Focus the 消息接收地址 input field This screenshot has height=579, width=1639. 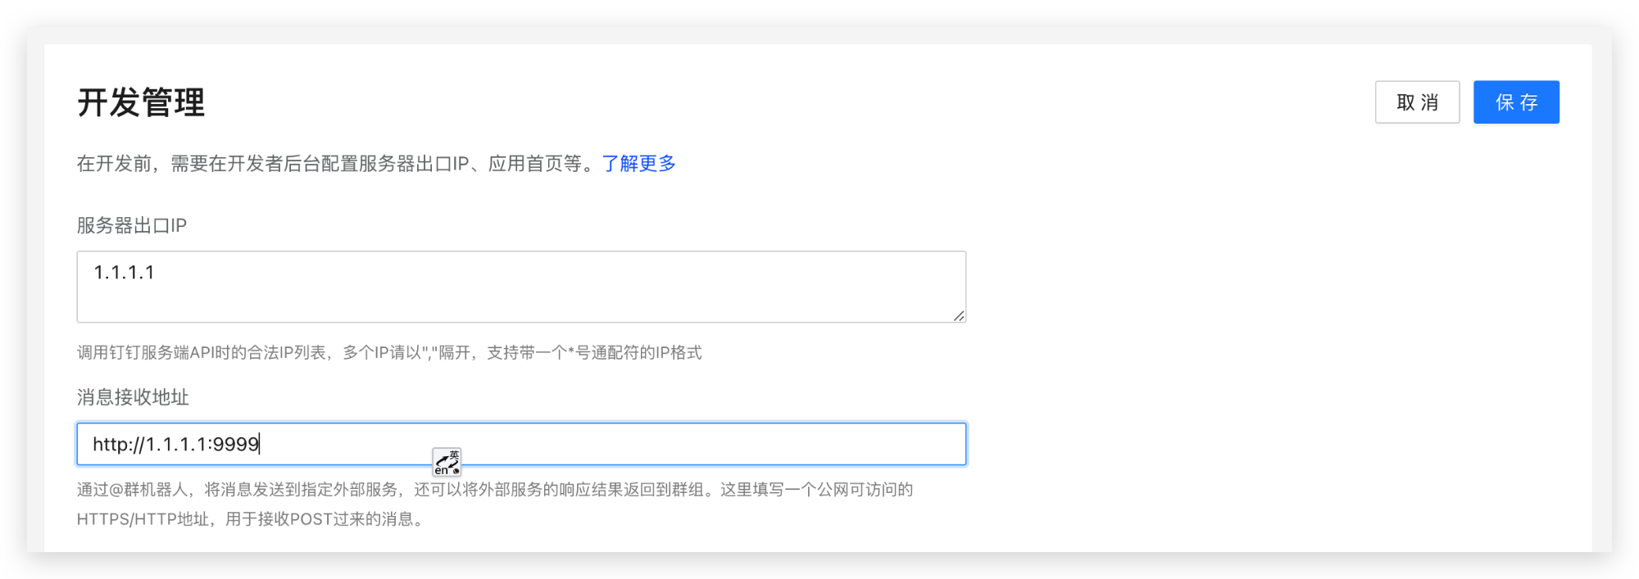521,444
